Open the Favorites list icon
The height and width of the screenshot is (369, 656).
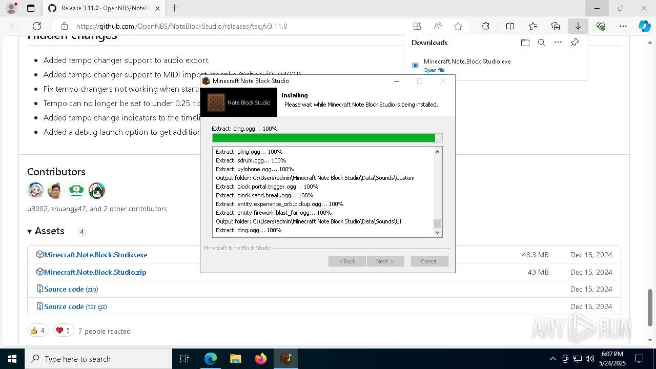pyautogui.click(x=533, y=26)
